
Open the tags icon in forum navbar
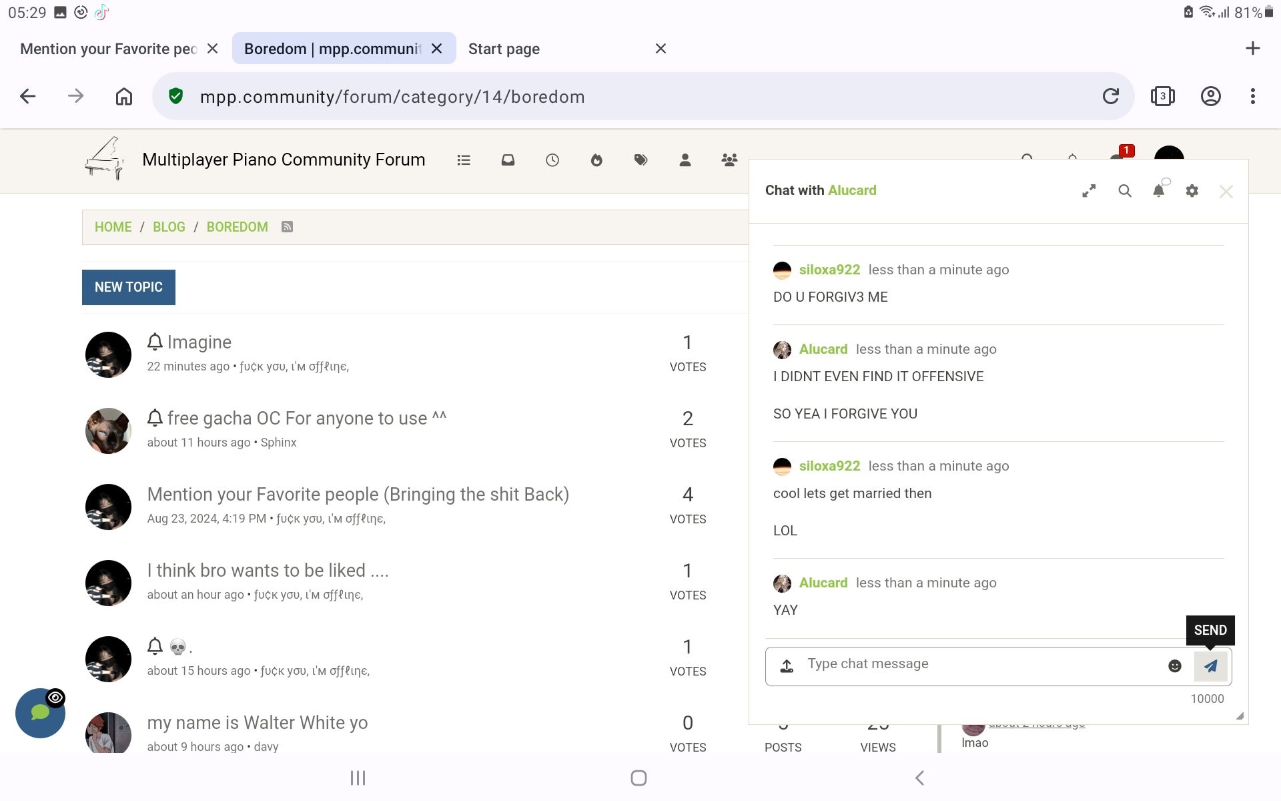(640, 160)
